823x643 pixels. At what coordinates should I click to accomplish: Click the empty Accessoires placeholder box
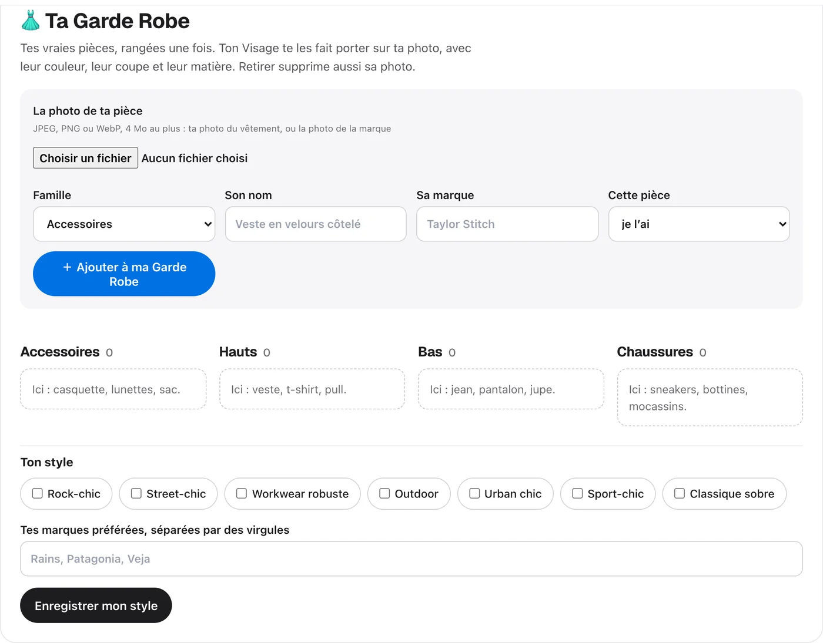(x=113, y=389)
